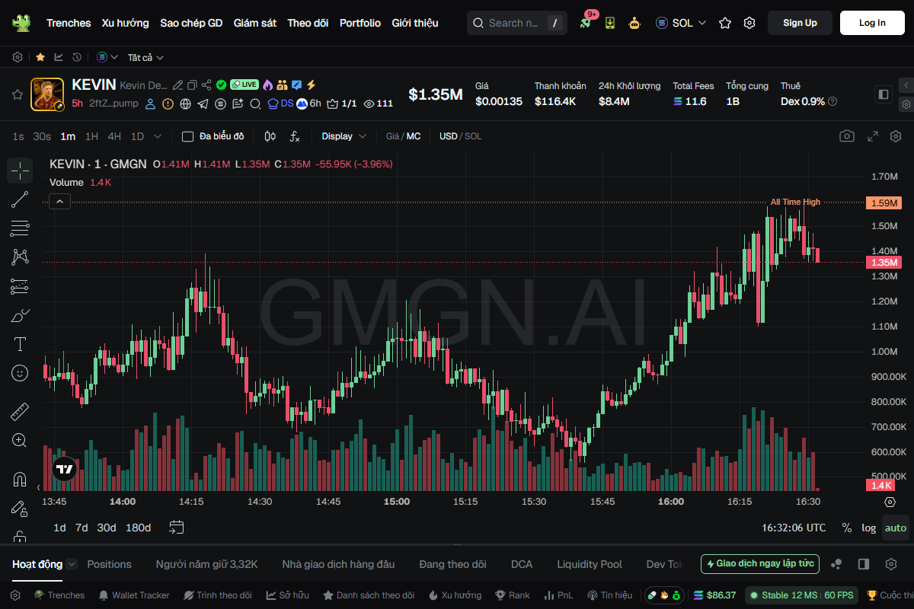Image resolution: width=914 pixels, height=609 pixels.
Task: Click the TradingView logo
Action: (64, 470)
